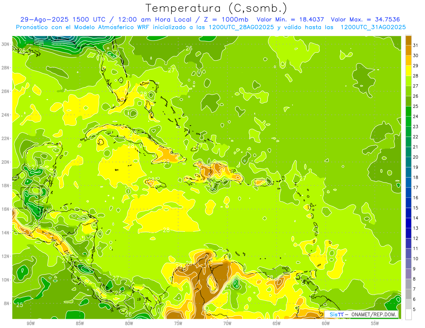Click the '70W' longitude axis label
425x328 pixels.
click(227, 323)
